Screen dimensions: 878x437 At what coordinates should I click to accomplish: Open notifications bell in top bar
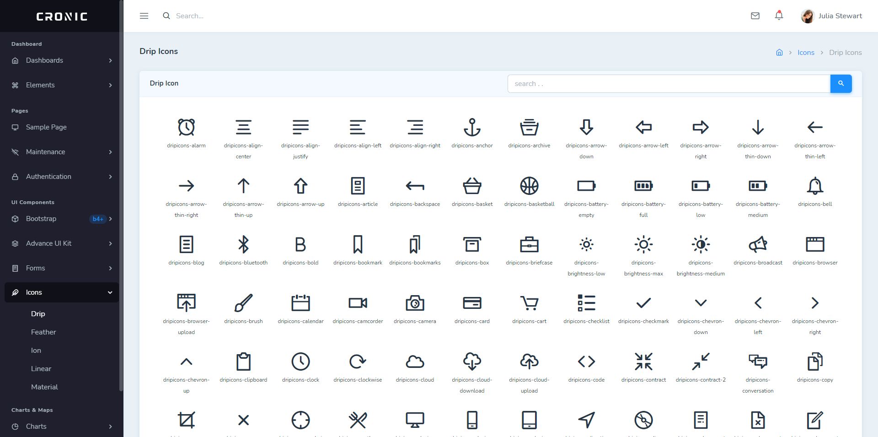click(x=779, y=16)
